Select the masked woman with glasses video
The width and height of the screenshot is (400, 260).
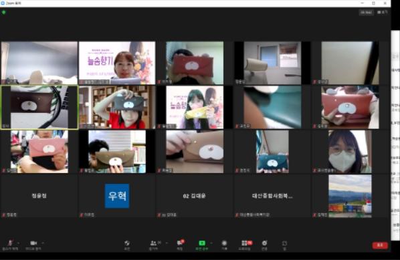[x=350, y=152]
